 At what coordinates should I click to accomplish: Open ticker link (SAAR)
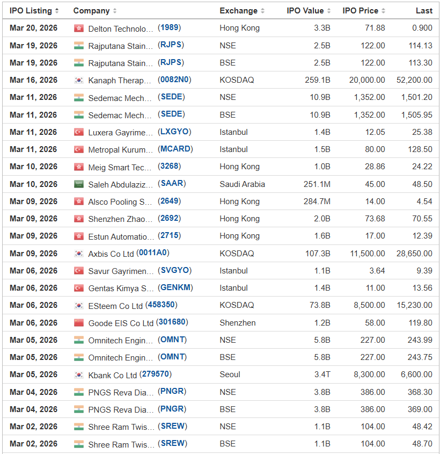click(172, 183)
